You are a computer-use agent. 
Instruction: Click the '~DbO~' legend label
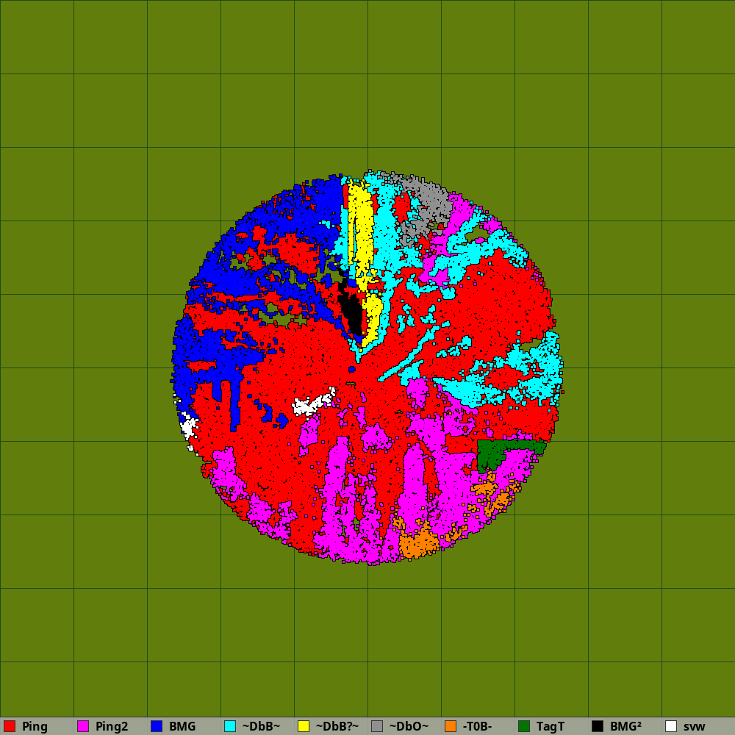409,727
